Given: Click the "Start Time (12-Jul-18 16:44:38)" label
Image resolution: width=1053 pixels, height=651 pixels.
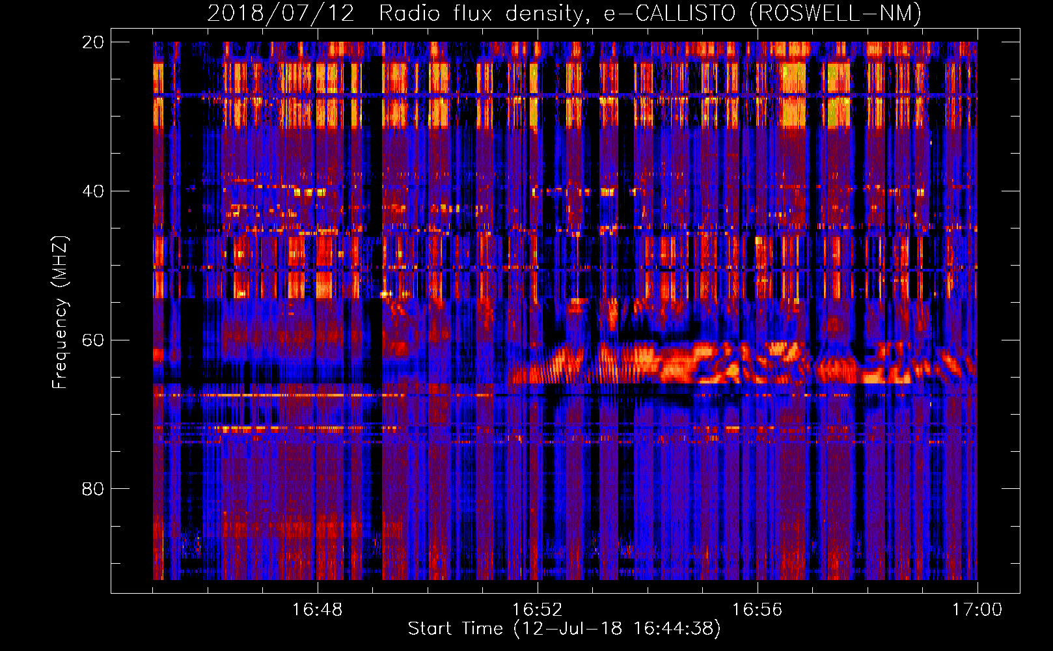Looking at the screenshot, I should point(564,629).
